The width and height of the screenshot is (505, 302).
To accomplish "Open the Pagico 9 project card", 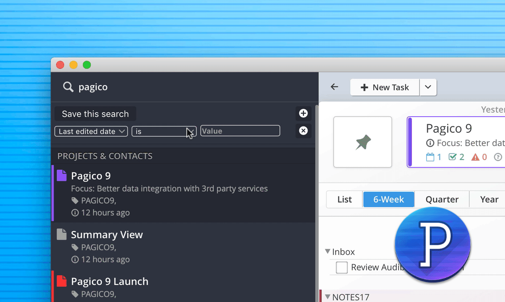I will click(456, 142).
